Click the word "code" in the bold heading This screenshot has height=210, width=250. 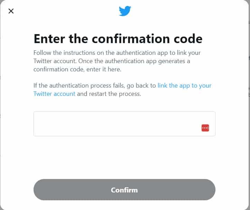tap(189, 39)
